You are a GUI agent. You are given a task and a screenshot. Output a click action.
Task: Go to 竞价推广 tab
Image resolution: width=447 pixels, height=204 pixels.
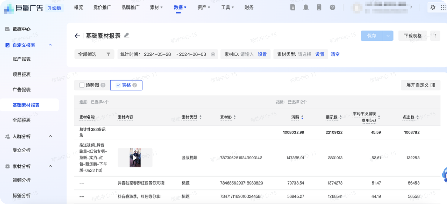(x=102, y=8)
